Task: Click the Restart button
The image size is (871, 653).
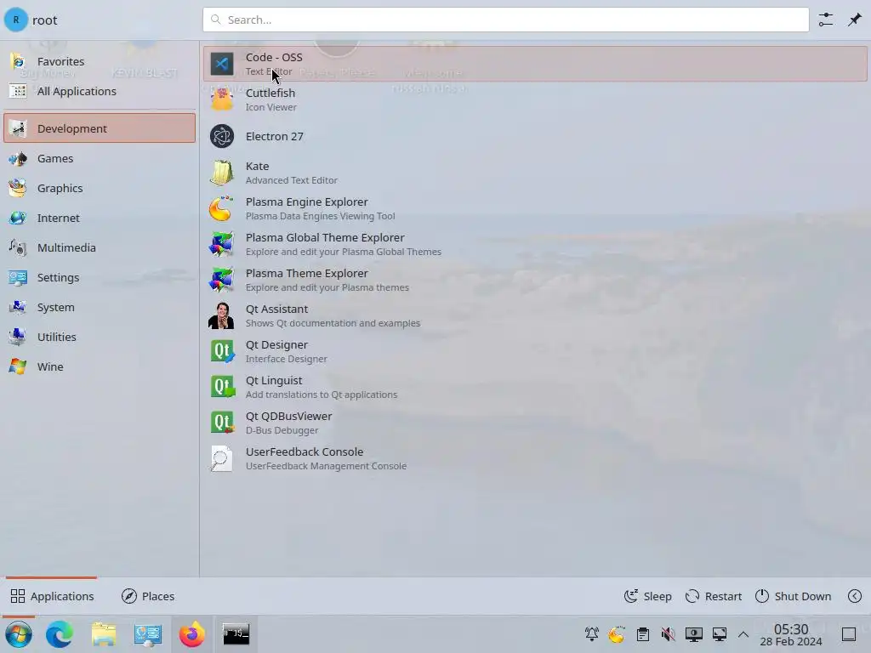Action: pos(714,596)
